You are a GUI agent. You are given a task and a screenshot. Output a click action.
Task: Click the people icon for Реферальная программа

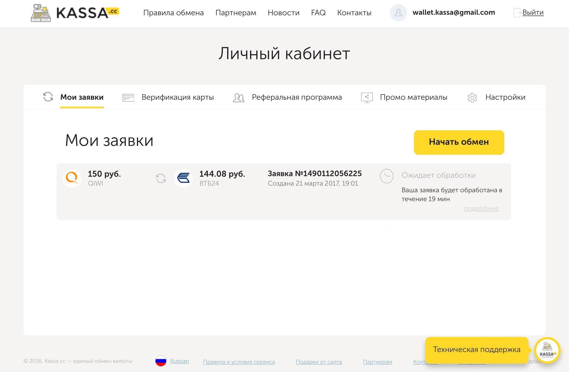pyautogui.click(x=238, y=98)
